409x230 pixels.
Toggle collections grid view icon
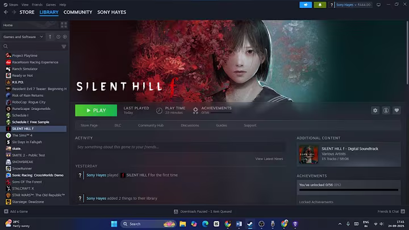tap(64, 25)
